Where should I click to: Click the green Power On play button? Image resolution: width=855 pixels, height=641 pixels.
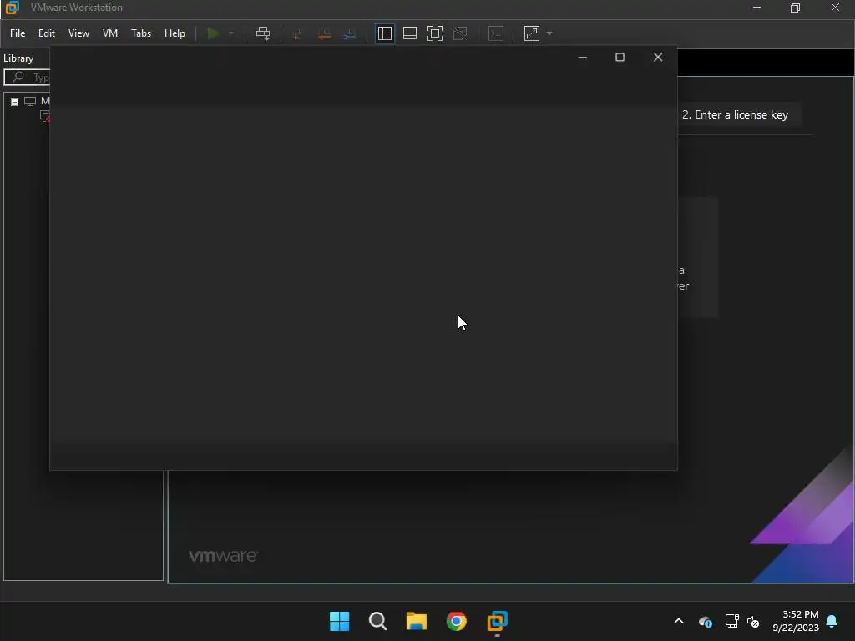point(213,33)
